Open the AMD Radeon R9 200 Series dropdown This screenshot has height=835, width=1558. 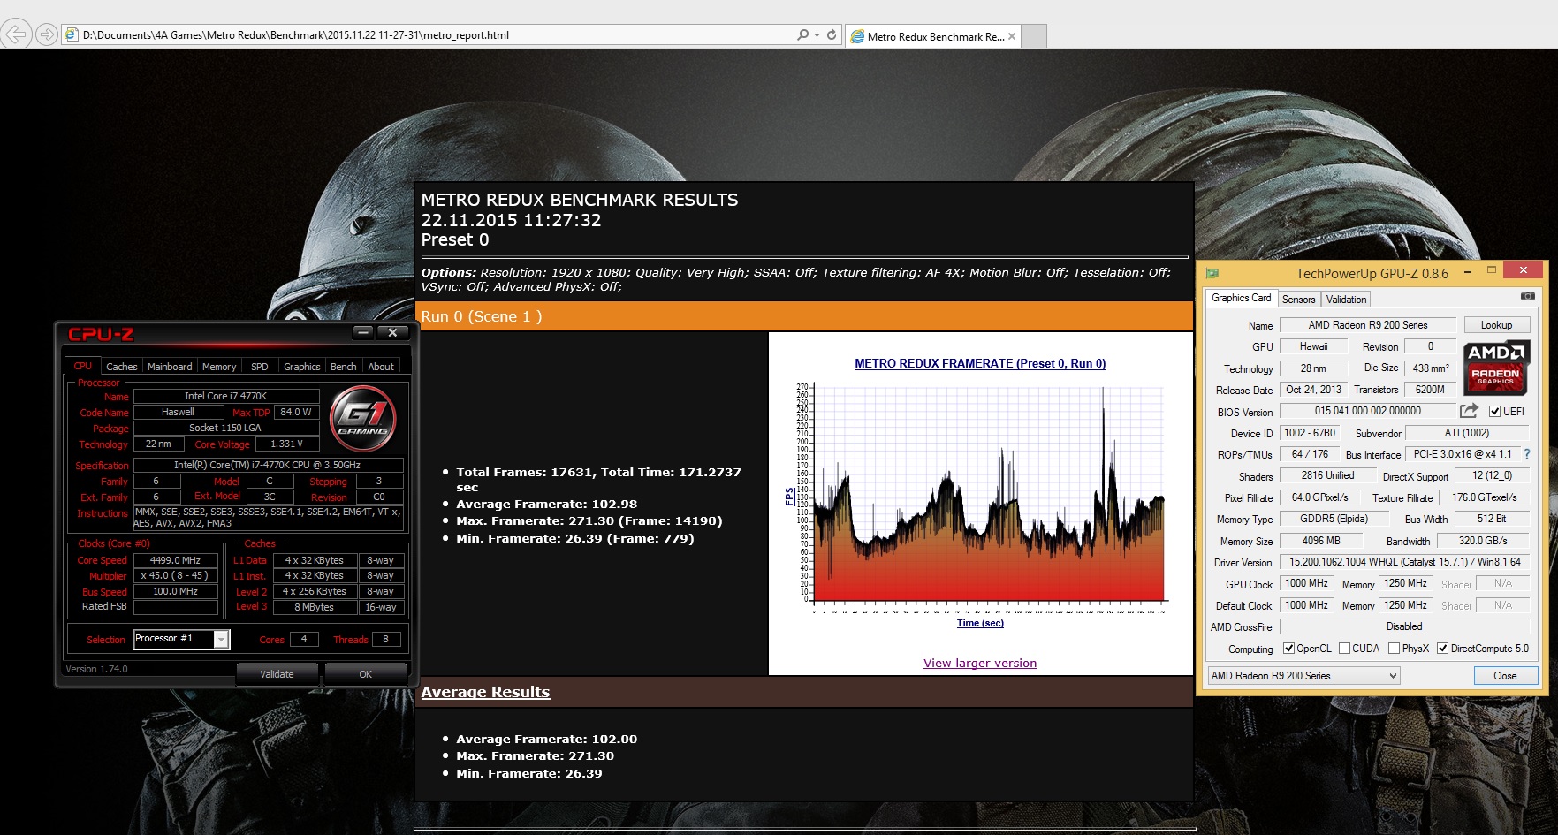click(1304, 676)
